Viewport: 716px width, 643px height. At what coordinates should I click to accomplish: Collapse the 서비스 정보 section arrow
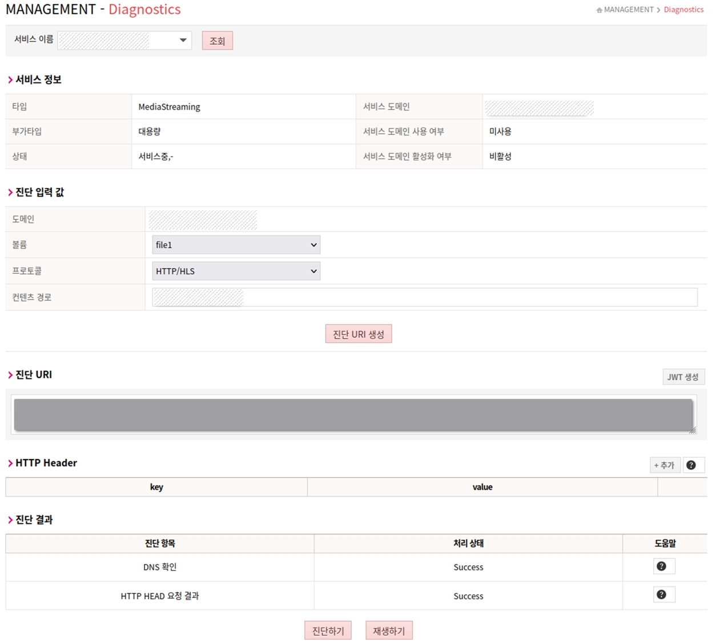pyautogui.click(x=10, y=80)
